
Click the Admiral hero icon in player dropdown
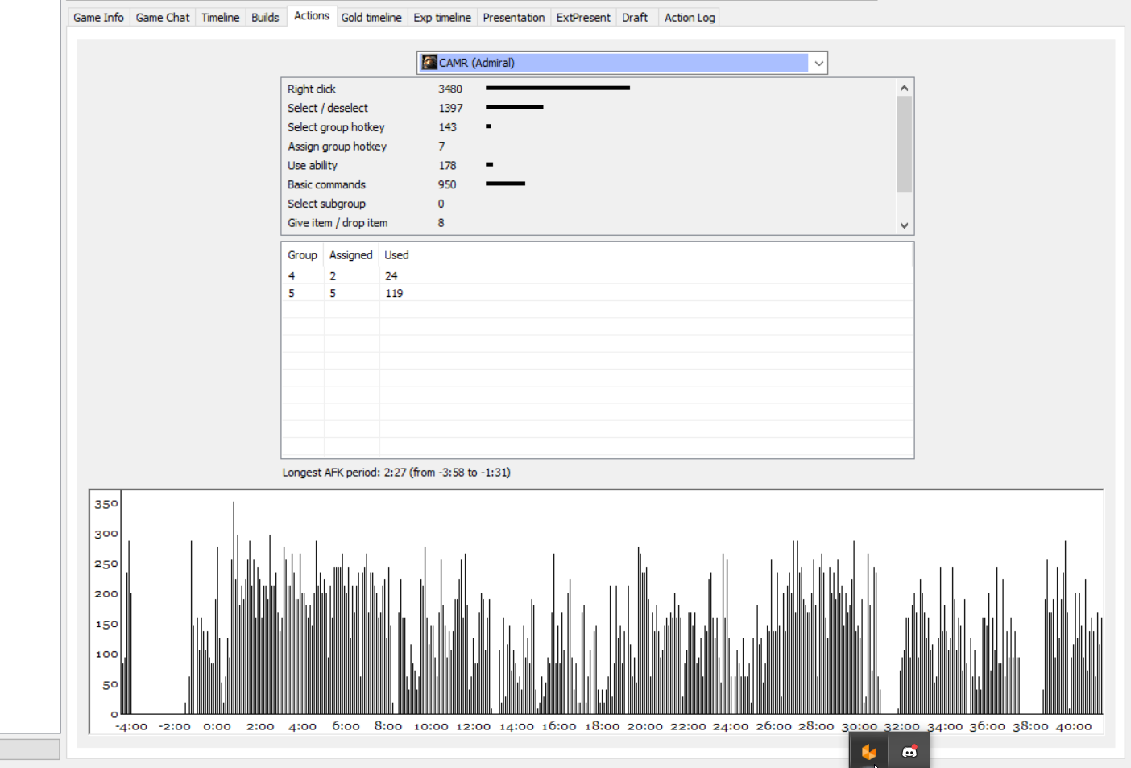tap(429, 62)
